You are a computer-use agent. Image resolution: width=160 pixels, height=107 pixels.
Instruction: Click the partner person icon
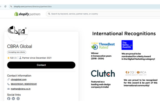20,58
